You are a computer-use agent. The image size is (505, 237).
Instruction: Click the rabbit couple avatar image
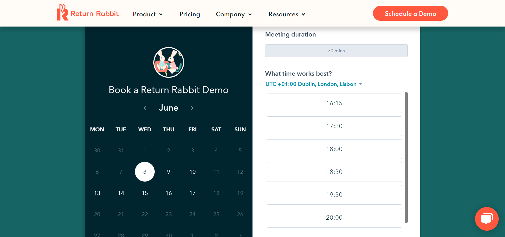[x=168, y=62]
